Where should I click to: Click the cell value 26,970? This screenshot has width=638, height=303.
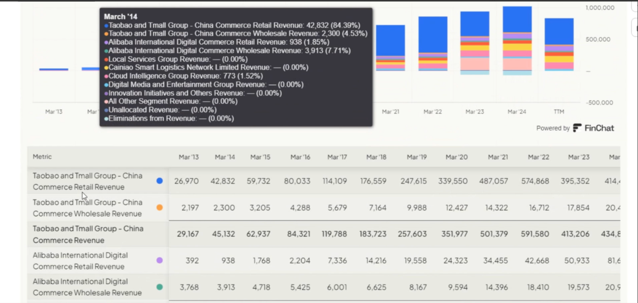(x=187, y=181)
